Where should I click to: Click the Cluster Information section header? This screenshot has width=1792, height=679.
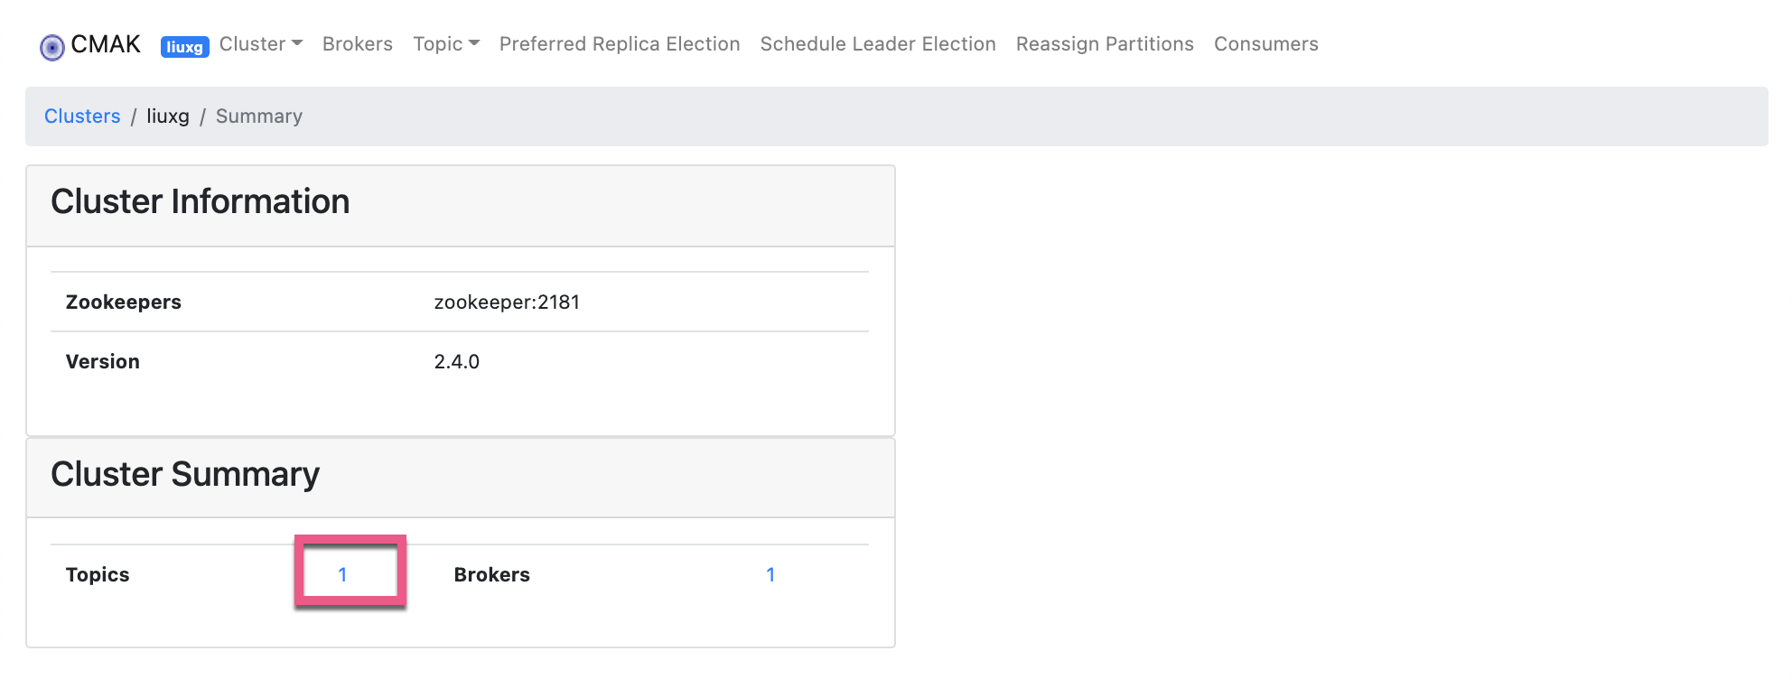click(201, 201)
